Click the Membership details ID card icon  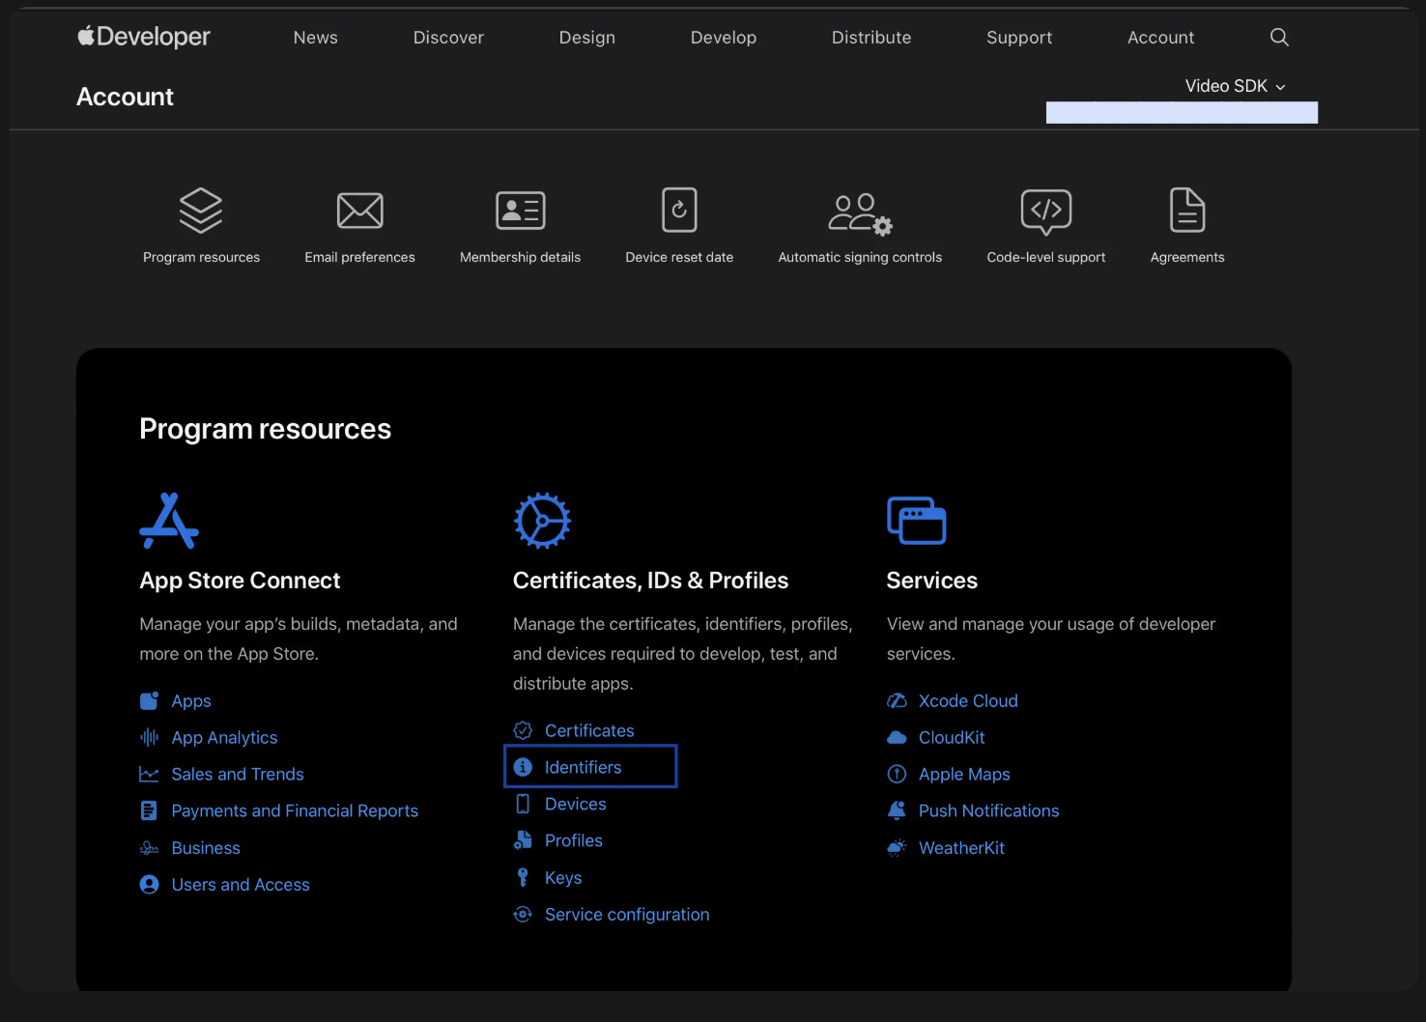pos(521,211)
